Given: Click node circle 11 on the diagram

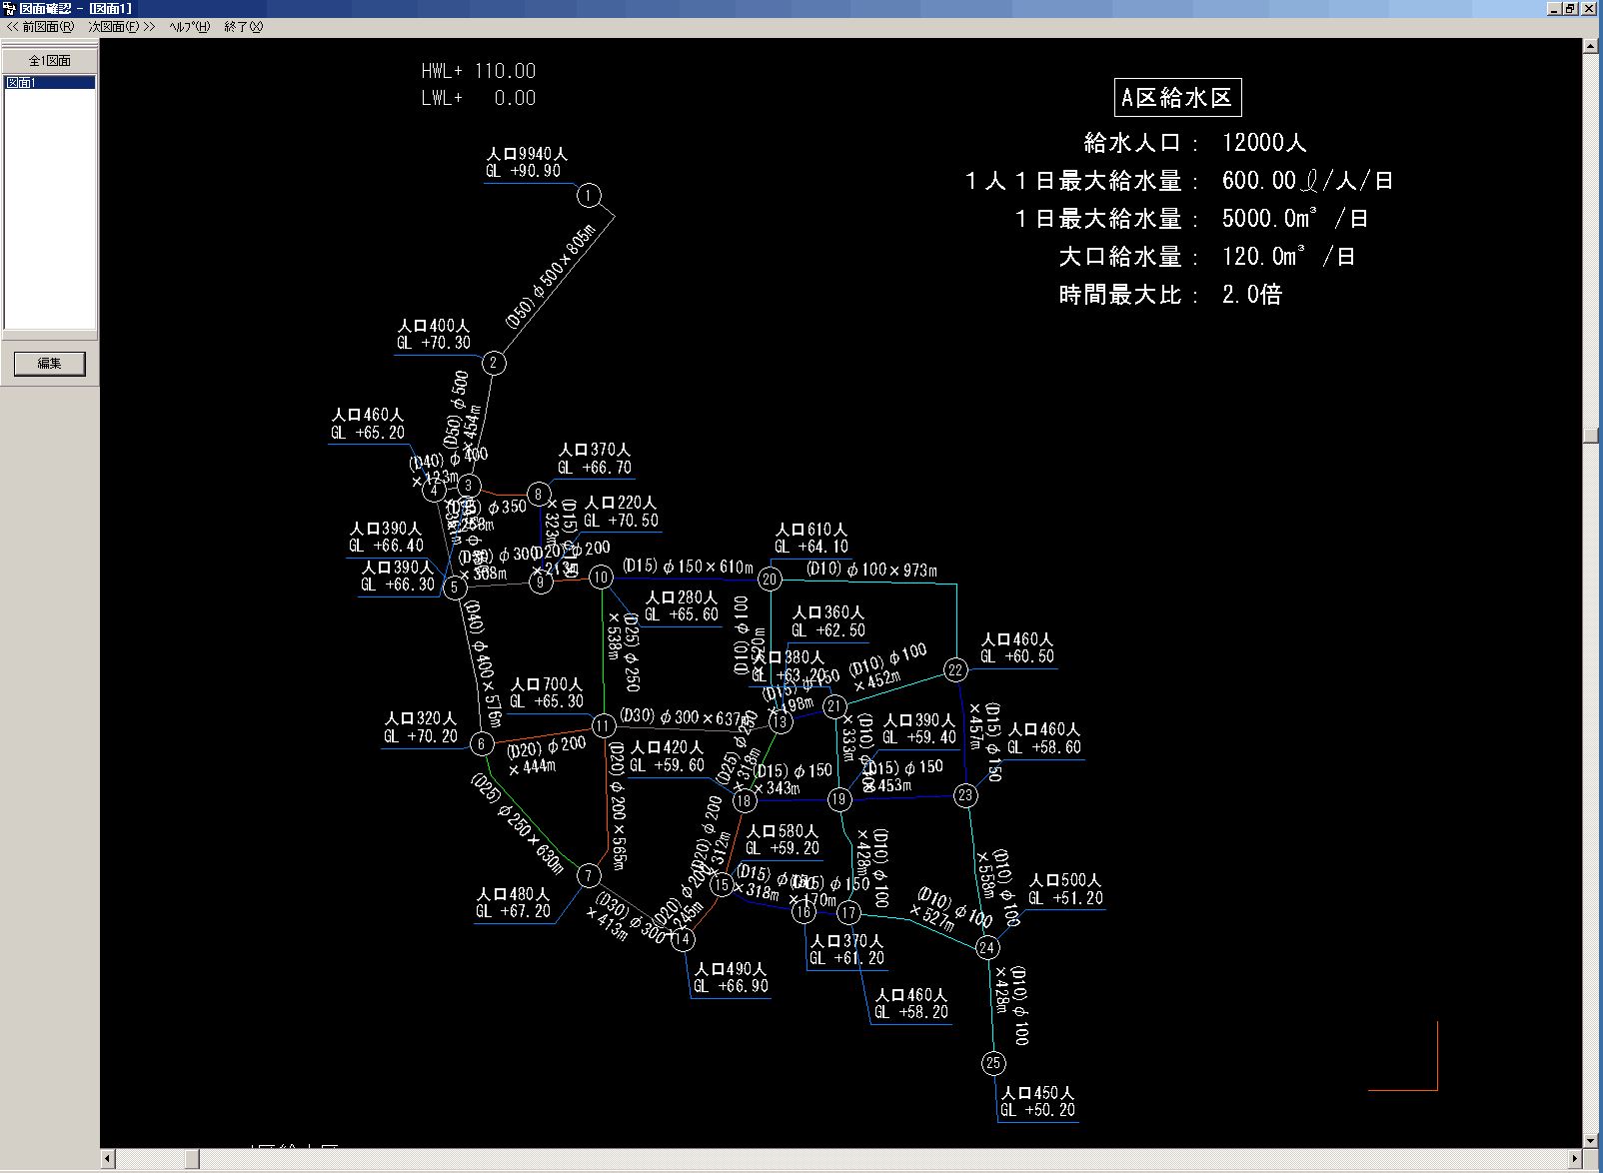Looking at the screenshot, I should [603, 725].
